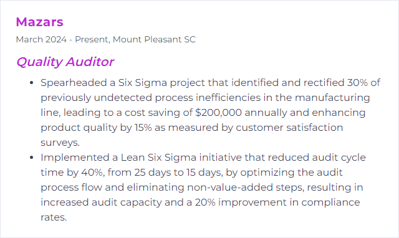
Task: Click the first bullet point marker
Action: point(32,83)
